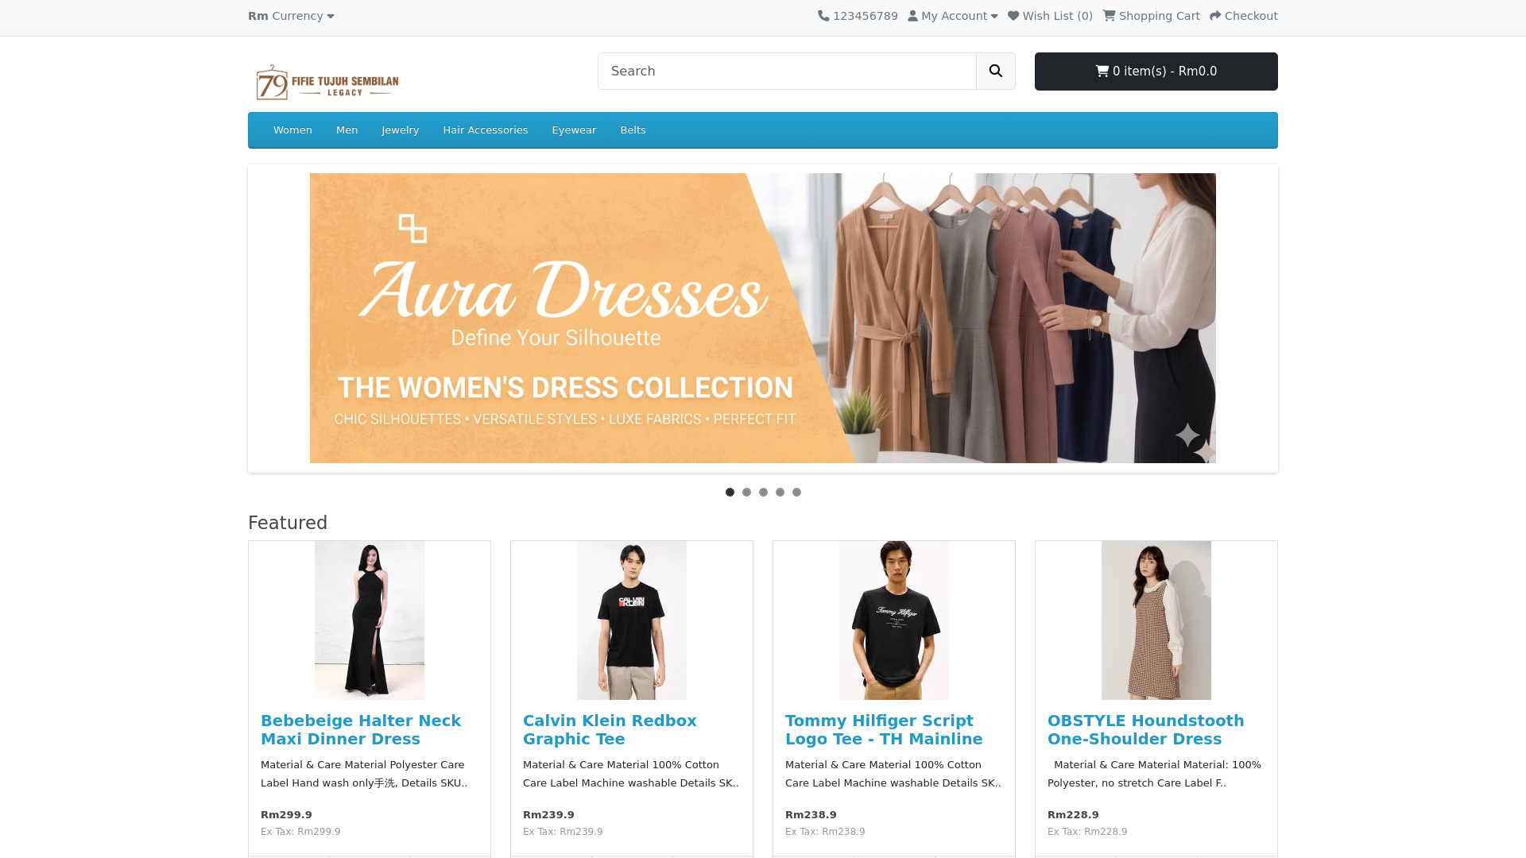This screenshot has width=1526, height=858.
Task: Click the Rm299.9 price text
Action: (286, 815)
